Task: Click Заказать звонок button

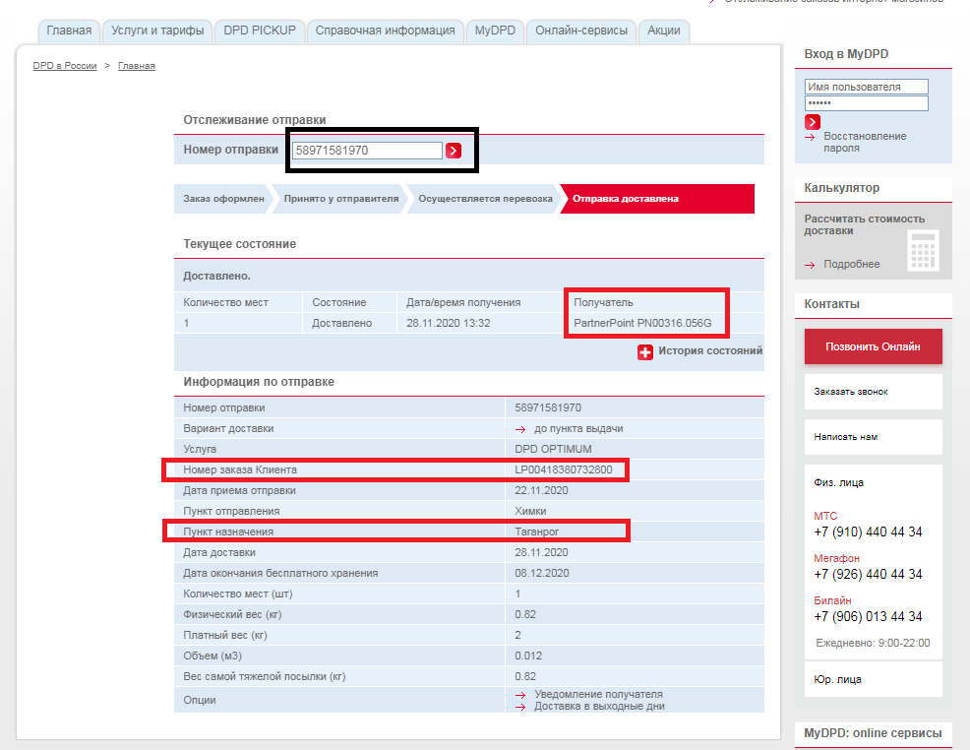Action: pos(873,392)
